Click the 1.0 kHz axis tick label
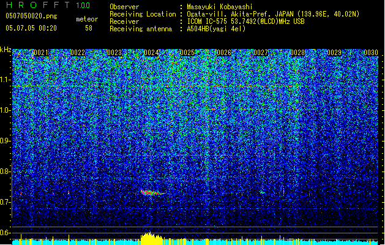This screenshot has width=385, height=245. (x=6, y=110)
